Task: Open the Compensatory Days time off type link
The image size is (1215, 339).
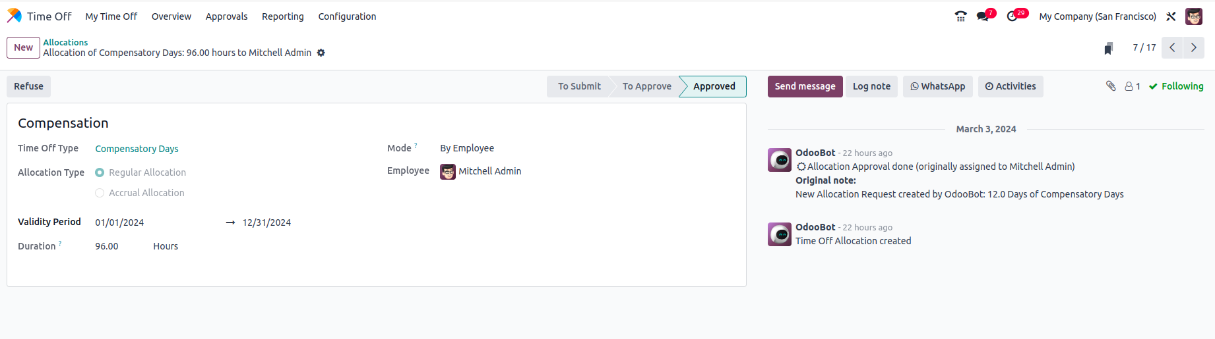Action: coord(137,149)
